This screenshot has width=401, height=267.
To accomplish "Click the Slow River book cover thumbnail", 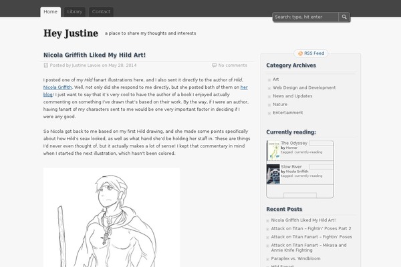I will (x=273, y=174).
